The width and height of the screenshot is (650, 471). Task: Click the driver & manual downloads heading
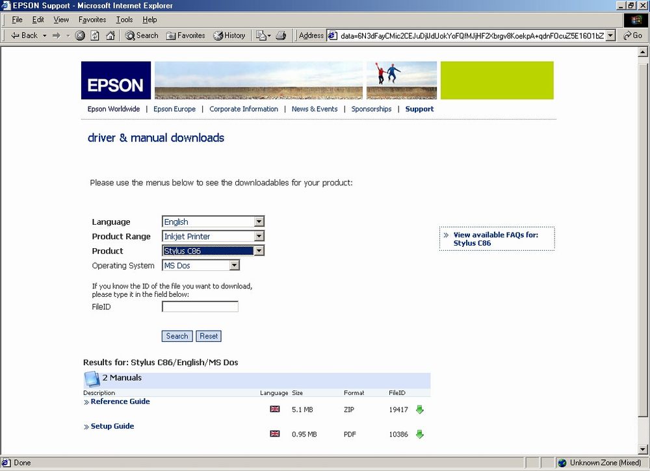[x=156, y=138]
